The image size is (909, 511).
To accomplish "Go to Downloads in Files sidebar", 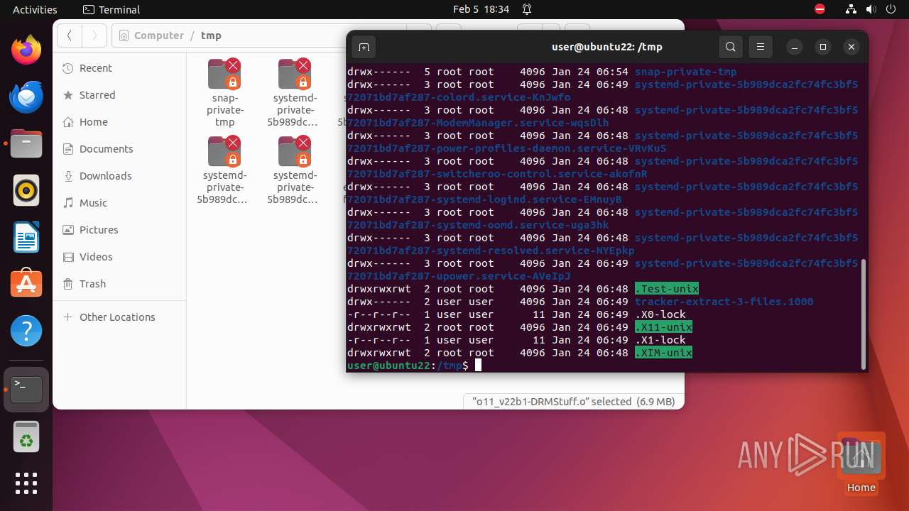I will click(x=119, y=176).
